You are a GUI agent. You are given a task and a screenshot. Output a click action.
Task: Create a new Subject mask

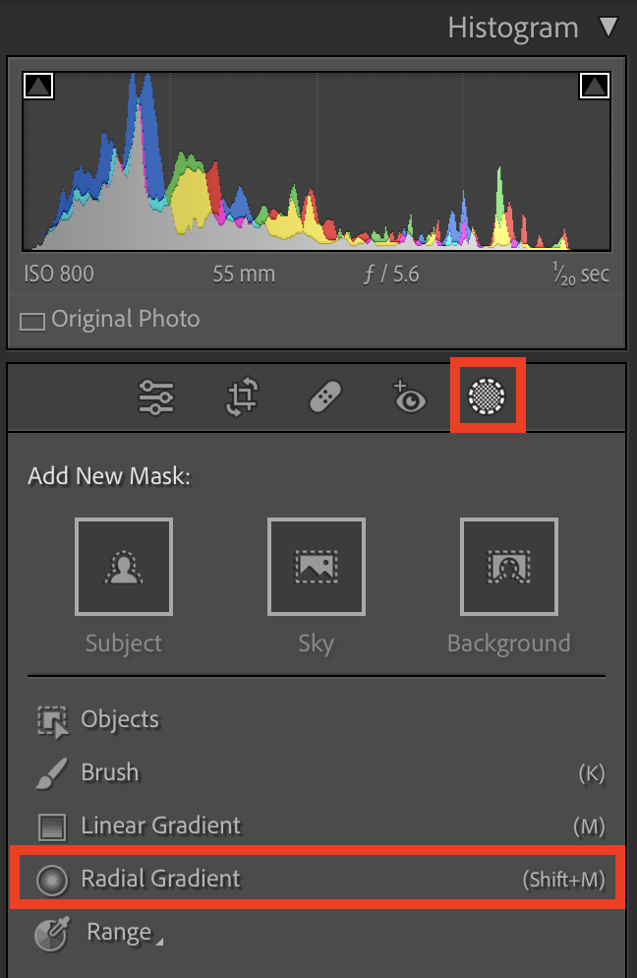coord(123,567)
